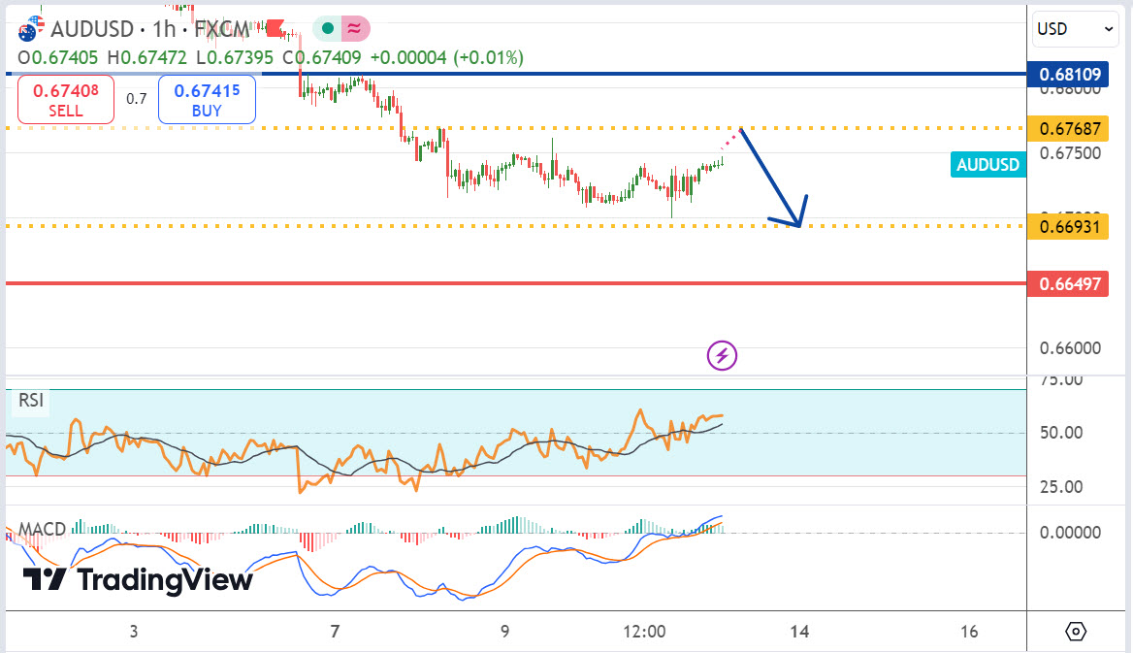Screen dimensions: 1133x653
Task: Click the pink approximate data indicator icon
Action: [352, 29]
